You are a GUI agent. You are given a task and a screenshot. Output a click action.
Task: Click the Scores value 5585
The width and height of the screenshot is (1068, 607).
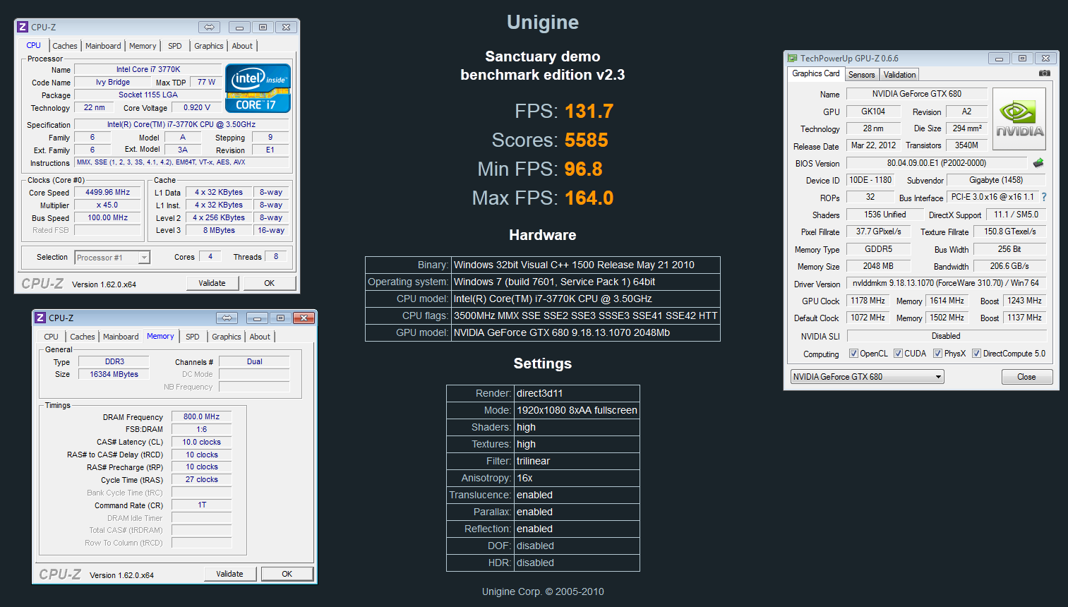point(587,140)
